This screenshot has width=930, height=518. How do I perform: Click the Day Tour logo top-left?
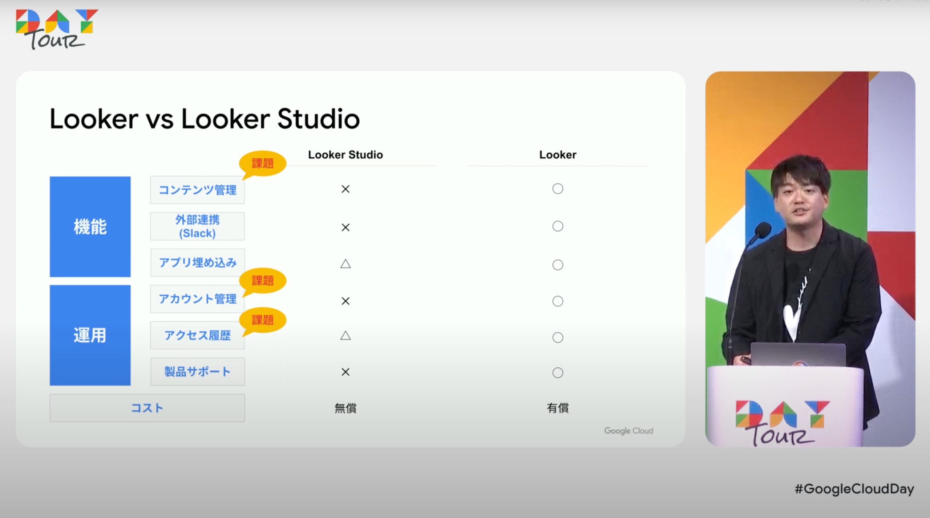56,29
